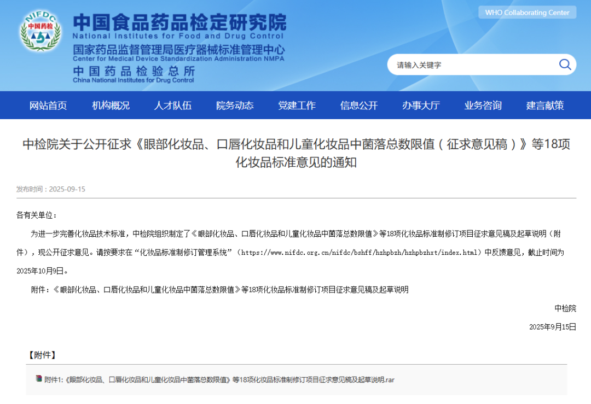The width and height of the screenshot is (591, 404).
Task: Click the 各有关单位： salutation line
Action: pos(37,215)
